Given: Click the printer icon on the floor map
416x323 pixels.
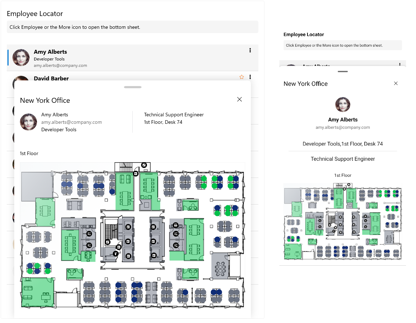Looking at the screenshot, I should (175, 226).
